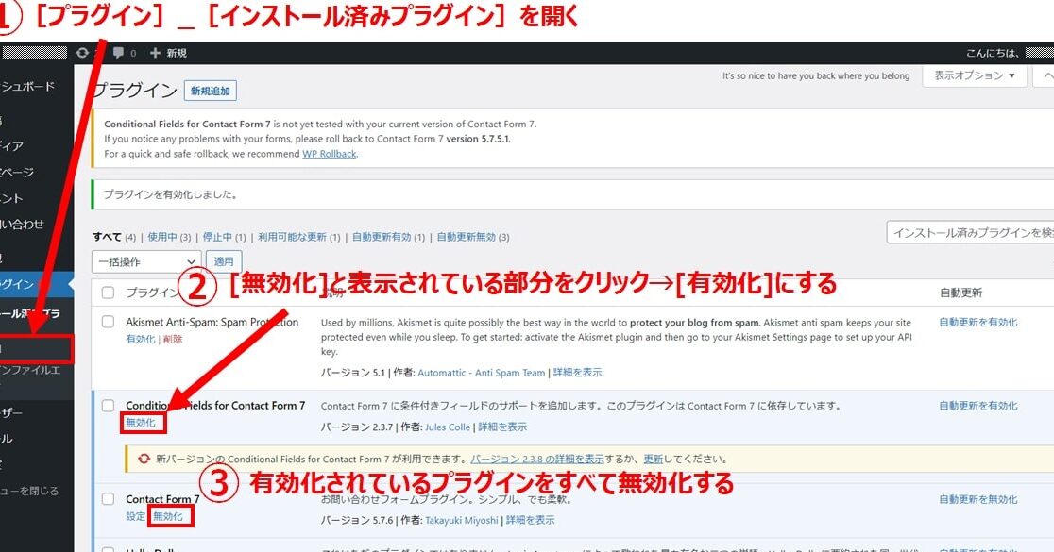Toggle select-all checkbox in table header
Viewport: 1054px width, 552px height.
[108, 293]
